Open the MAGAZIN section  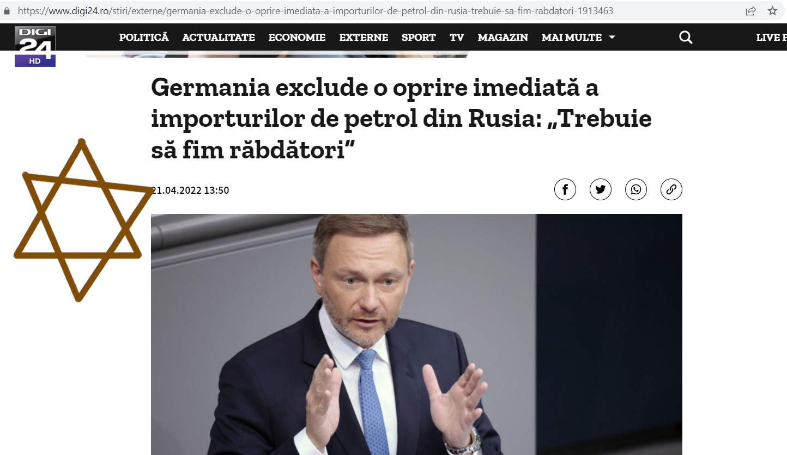503,38
